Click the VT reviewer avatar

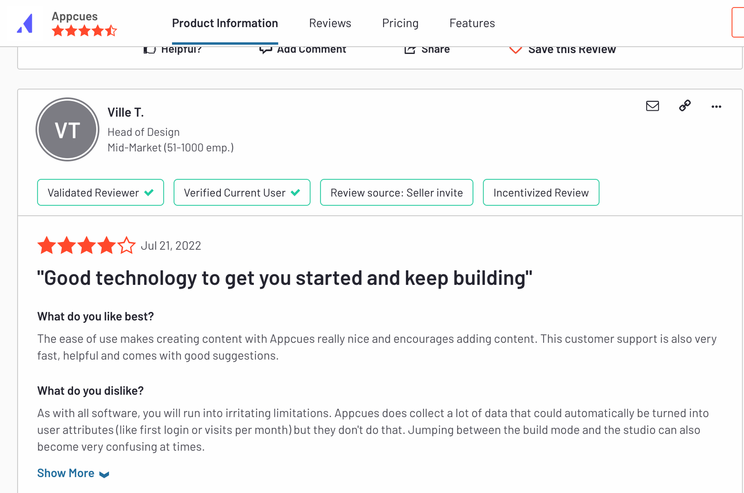click(67, 129)
